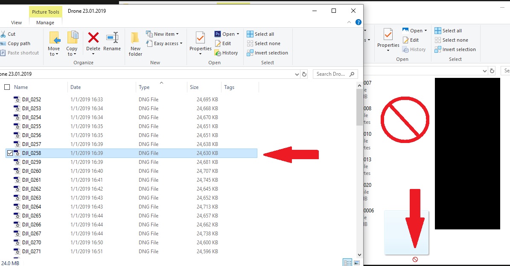The width and height of the screenshot is (510, 266).
Task: Click inside the Search Drone box
Action: click(x=333, y=74)
